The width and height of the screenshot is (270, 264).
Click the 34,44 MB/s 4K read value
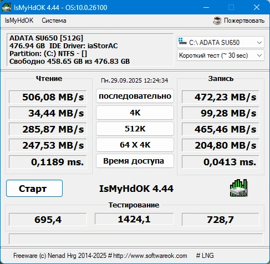tap(48, 113)
